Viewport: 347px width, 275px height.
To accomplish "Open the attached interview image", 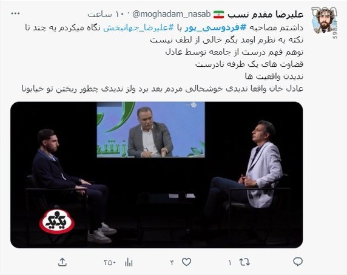I will pos(157,175).
